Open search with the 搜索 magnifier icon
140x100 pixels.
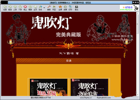point(49,8)
